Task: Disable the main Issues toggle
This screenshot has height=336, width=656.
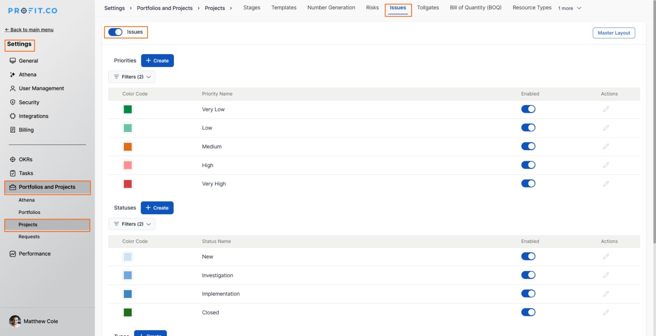Action: point(115,32)
